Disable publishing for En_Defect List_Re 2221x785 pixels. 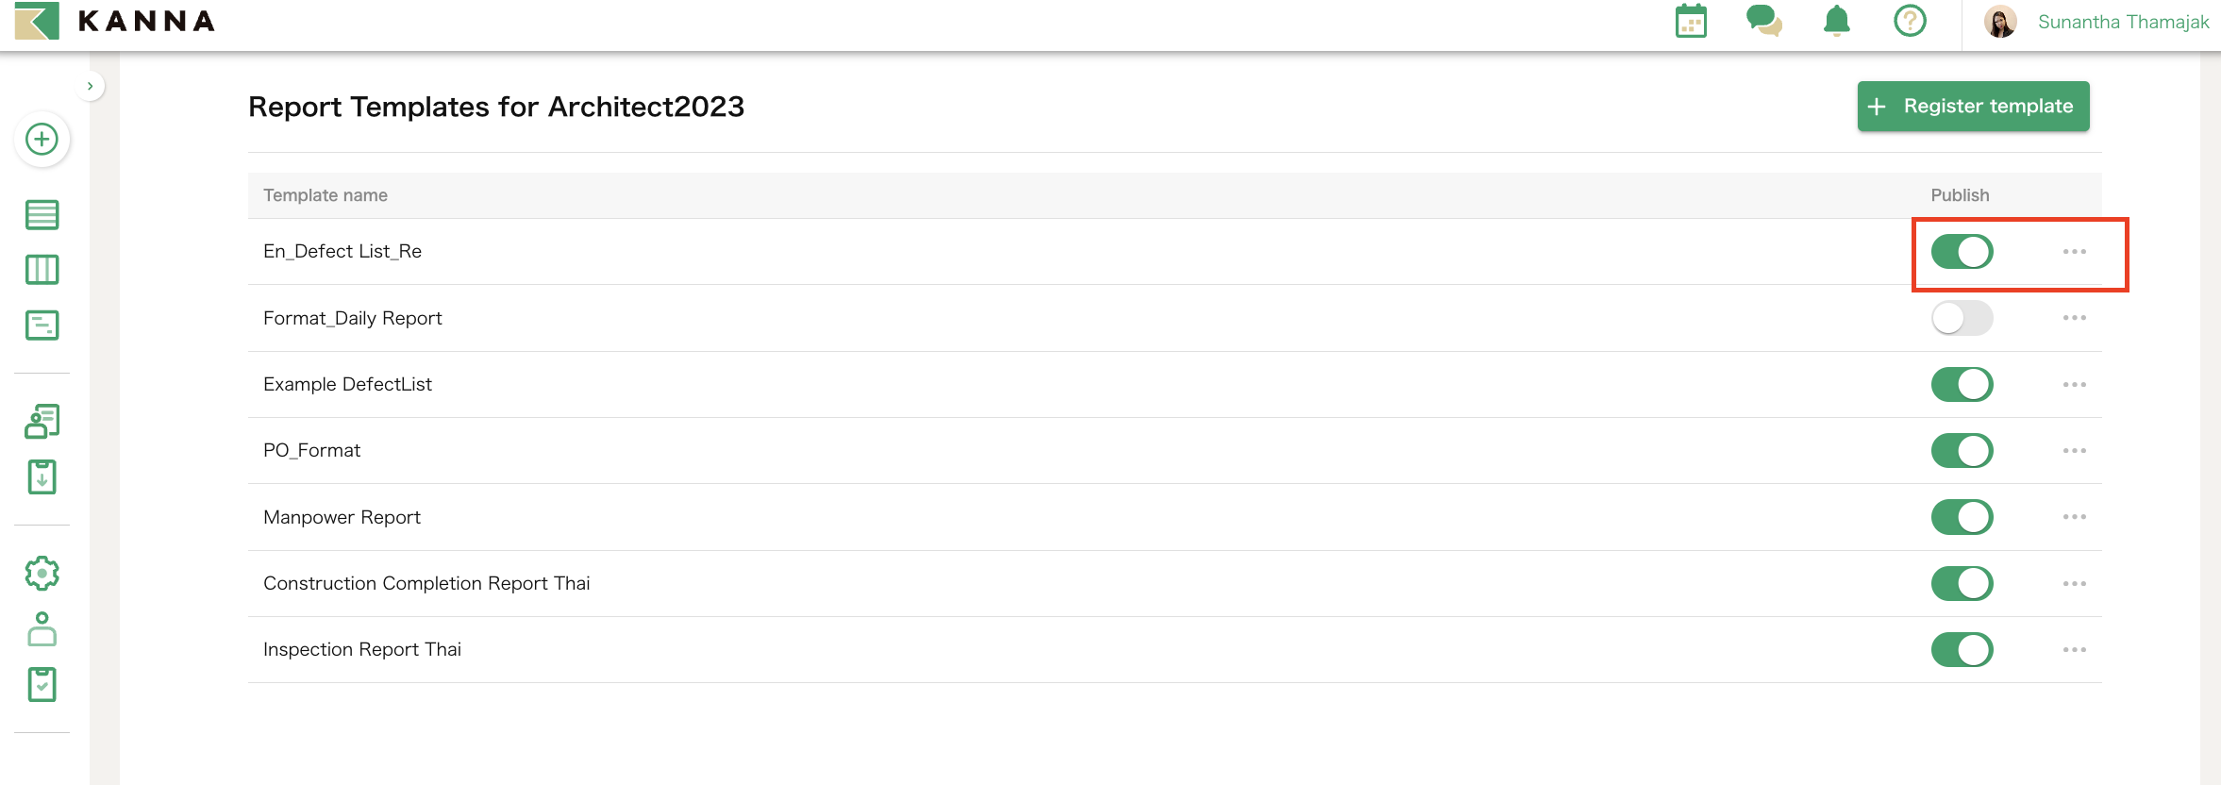click(1962, 251)
